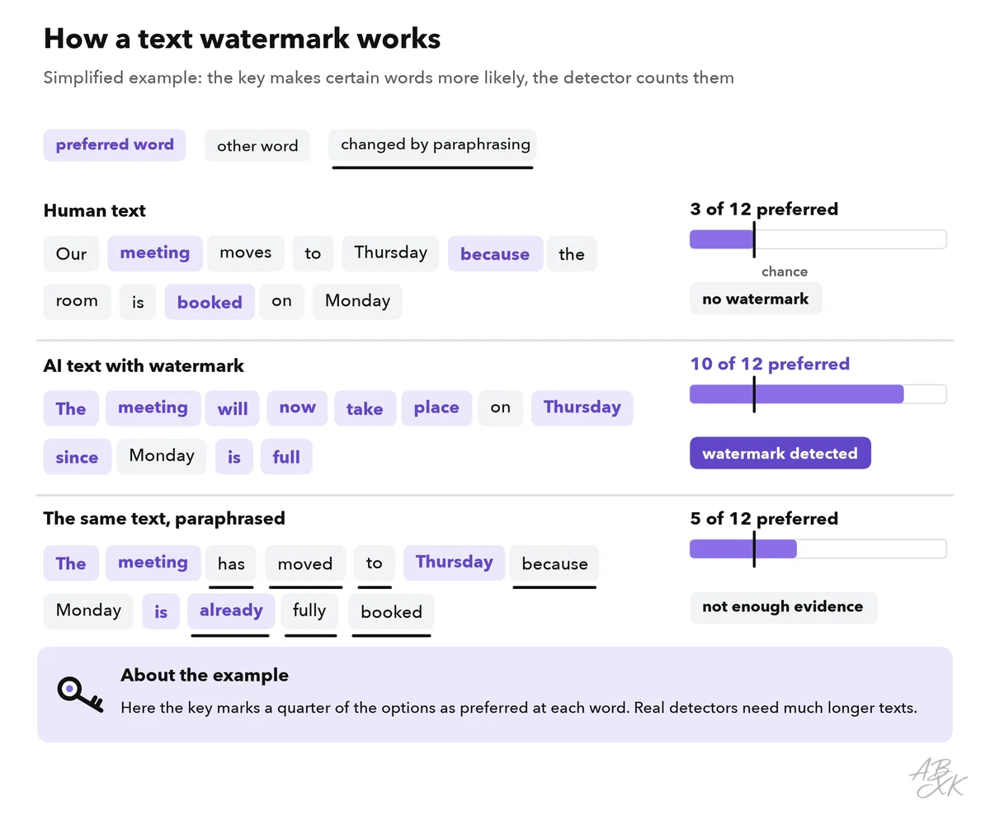Viewport: 990px width, 820px height.
Task: Click 'Monday' chip in the Human text section
Action: 357,301
